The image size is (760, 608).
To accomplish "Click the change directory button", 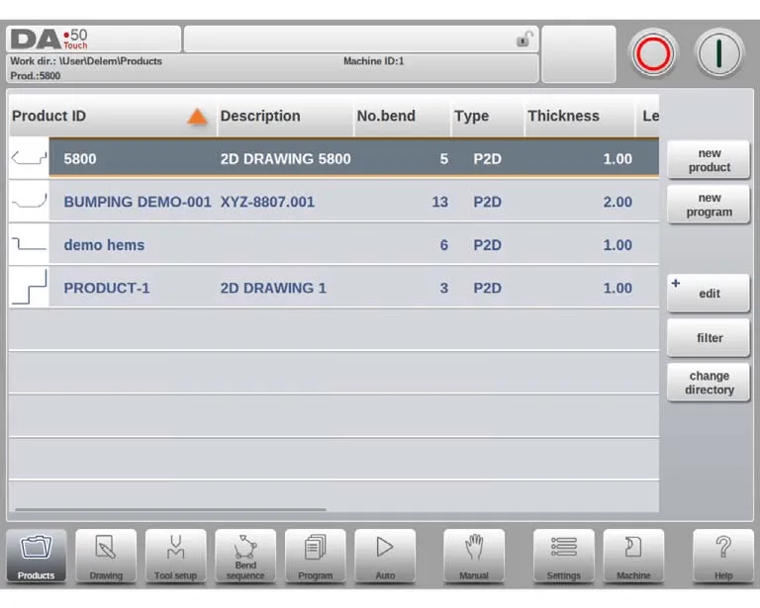I will [x=709, y=383].
